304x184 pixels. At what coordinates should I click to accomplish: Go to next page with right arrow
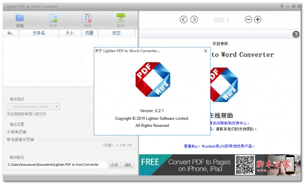click(x=194, y=20)
